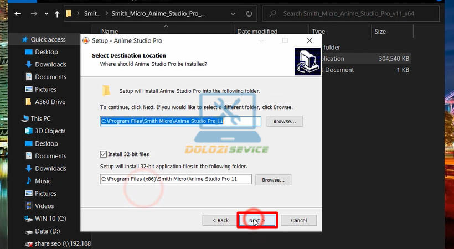Sort files by Date modified column

(257, 32)
